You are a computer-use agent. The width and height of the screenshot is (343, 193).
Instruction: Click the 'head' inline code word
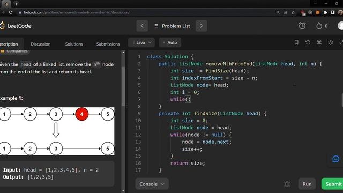(26, 64)
